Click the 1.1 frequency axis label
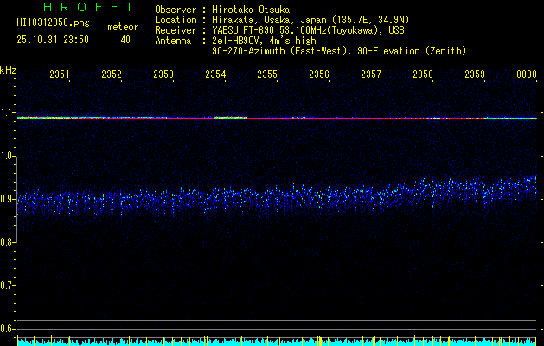544x346 pixels. pos(8,112)
